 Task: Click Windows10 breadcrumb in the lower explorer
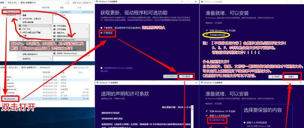tap(45, 68)
